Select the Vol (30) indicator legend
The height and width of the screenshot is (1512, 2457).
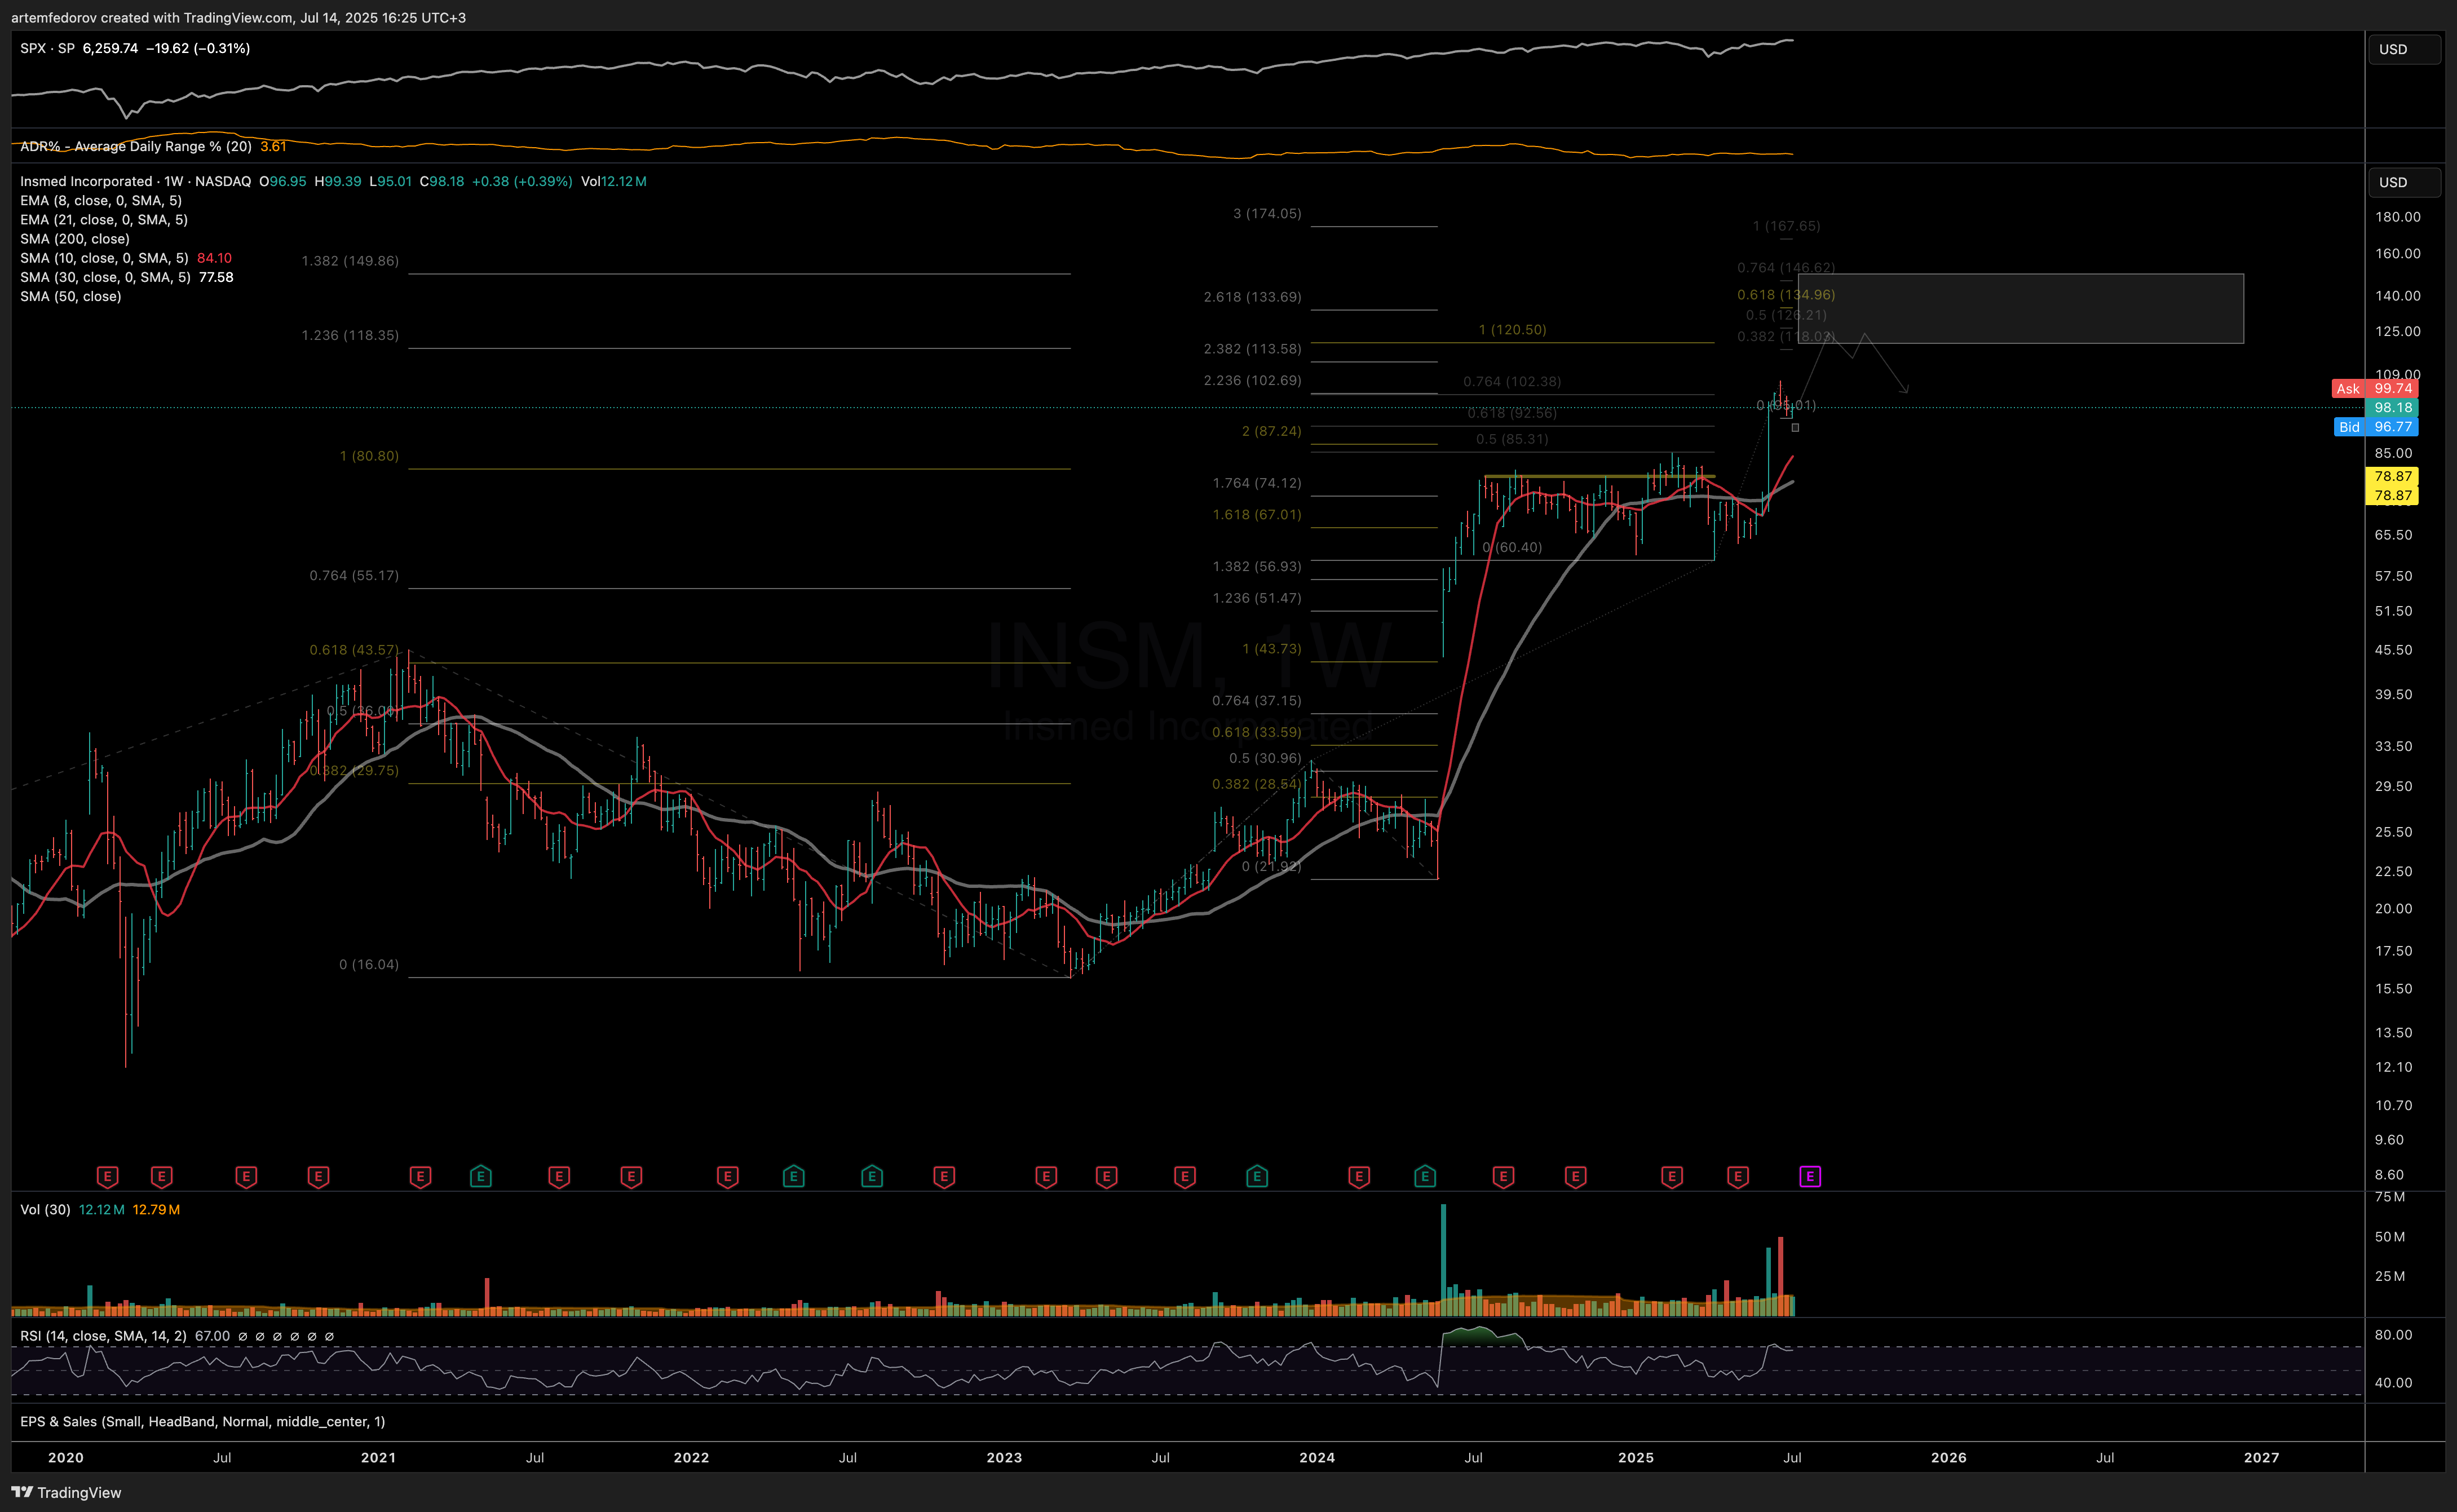pyautogui.click(x=45, y=1209)
